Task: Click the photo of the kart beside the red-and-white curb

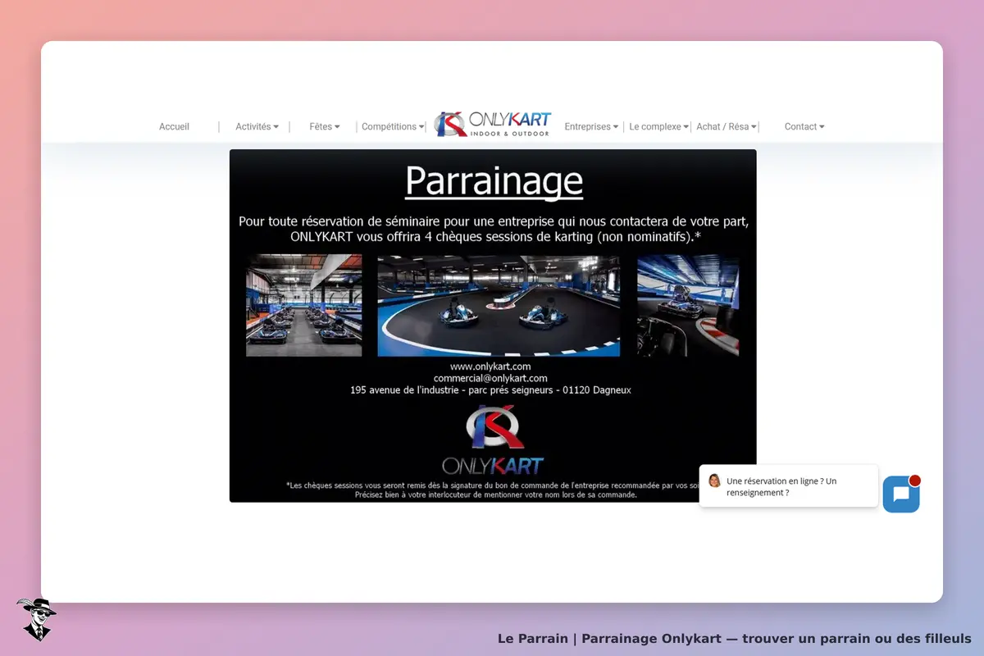Action: click(688, 305)
